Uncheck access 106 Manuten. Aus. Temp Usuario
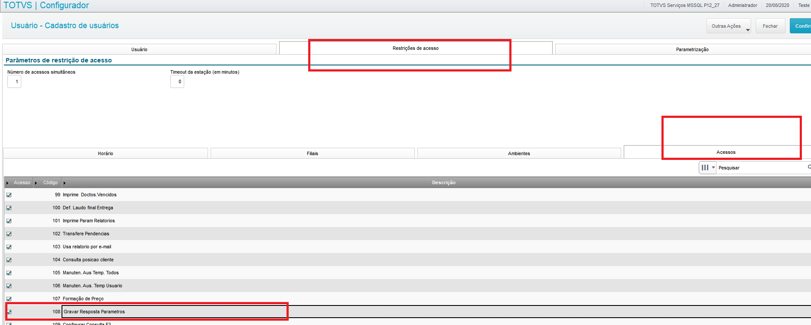The height and width of the screenshot is (325, 811). [9, 286]
